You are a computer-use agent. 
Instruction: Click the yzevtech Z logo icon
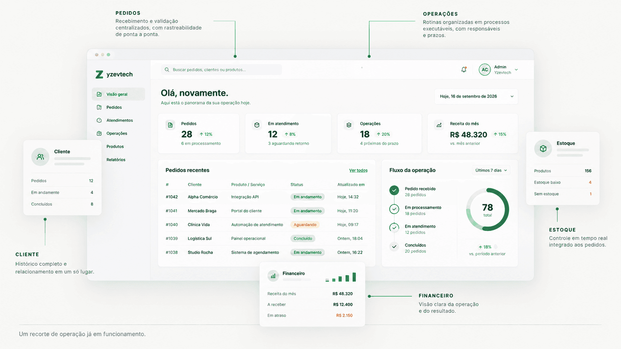point(99,75)
